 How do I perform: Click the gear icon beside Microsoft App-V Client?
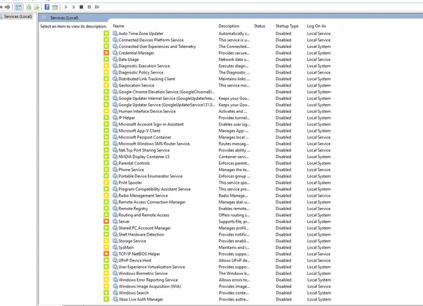[x=115, y=131]
